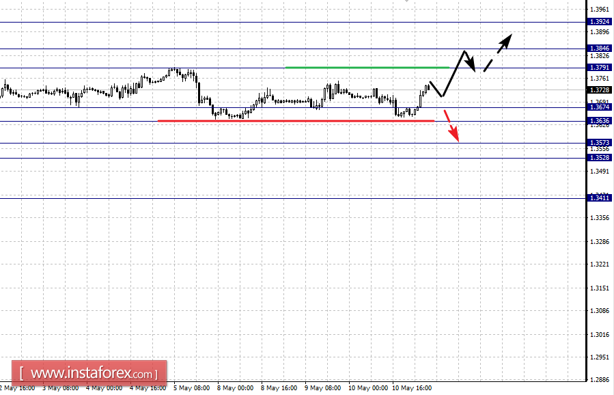
Task: Click the 1.3356 axis price value
Action: pyautogui.click(x=600, y=218)
